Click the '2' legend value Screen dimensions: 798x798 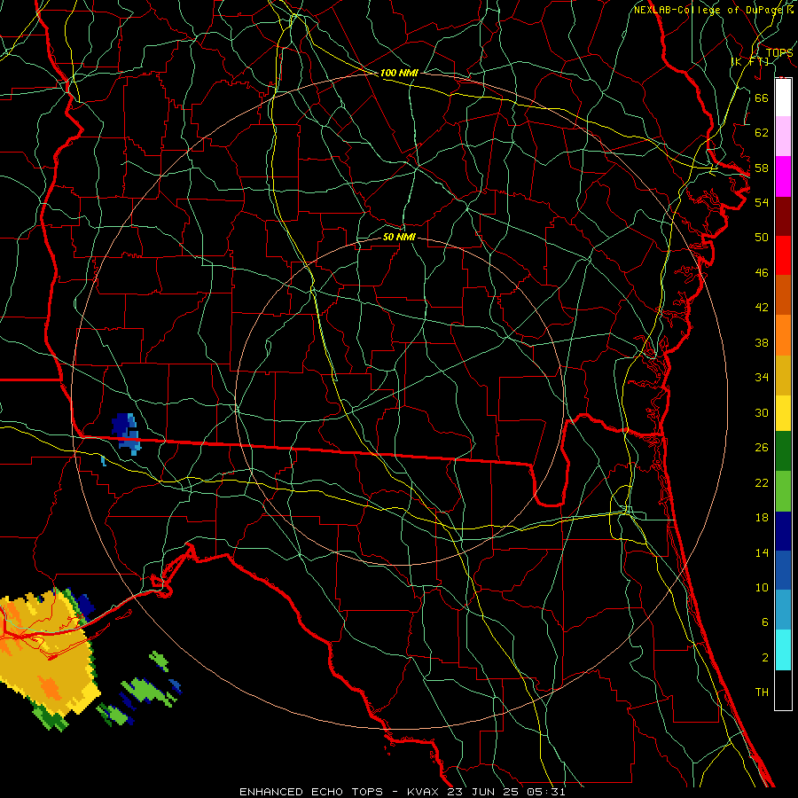click(x=764, y=657)
